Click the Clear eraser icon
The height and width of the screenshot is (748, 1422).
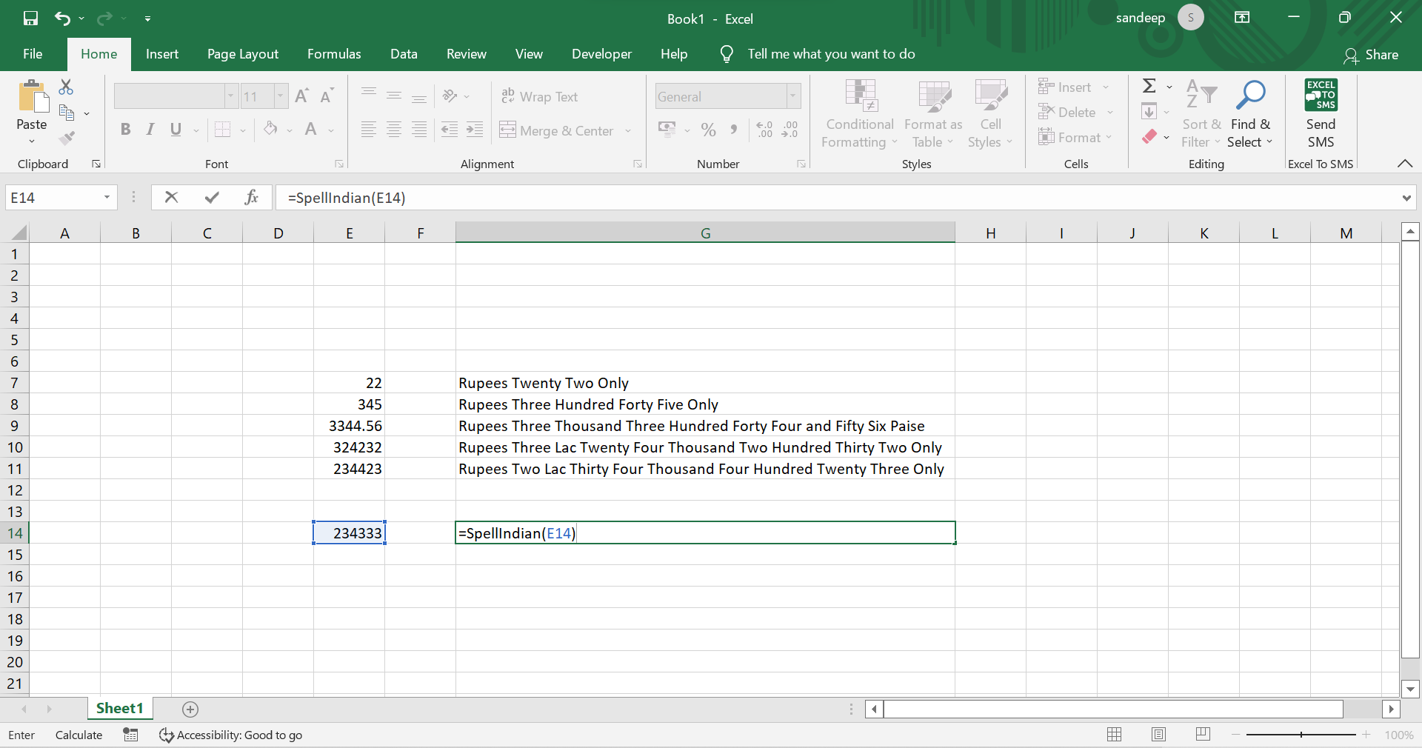[x=1149, y=136]
